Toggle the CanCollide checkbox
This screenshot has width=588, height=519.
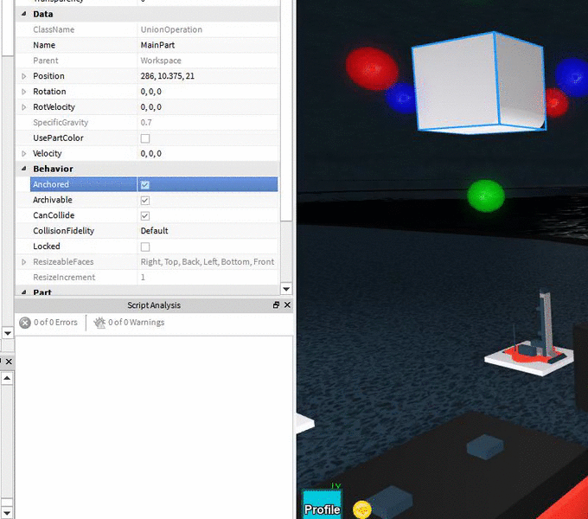[145, 216]
